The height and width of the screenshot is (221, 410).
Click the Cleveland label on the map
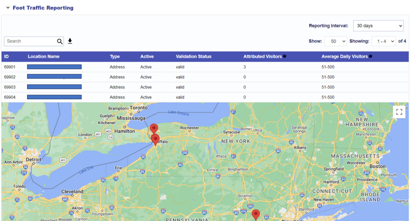(72, 191)
